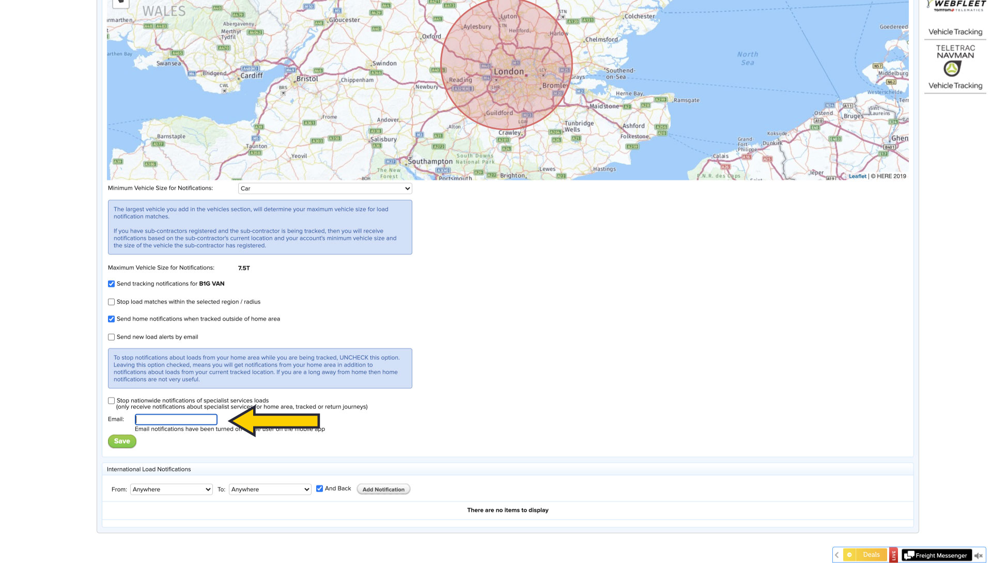Open the From Anywhere dropdown
992x563 pixels.
tap(171, 490)
